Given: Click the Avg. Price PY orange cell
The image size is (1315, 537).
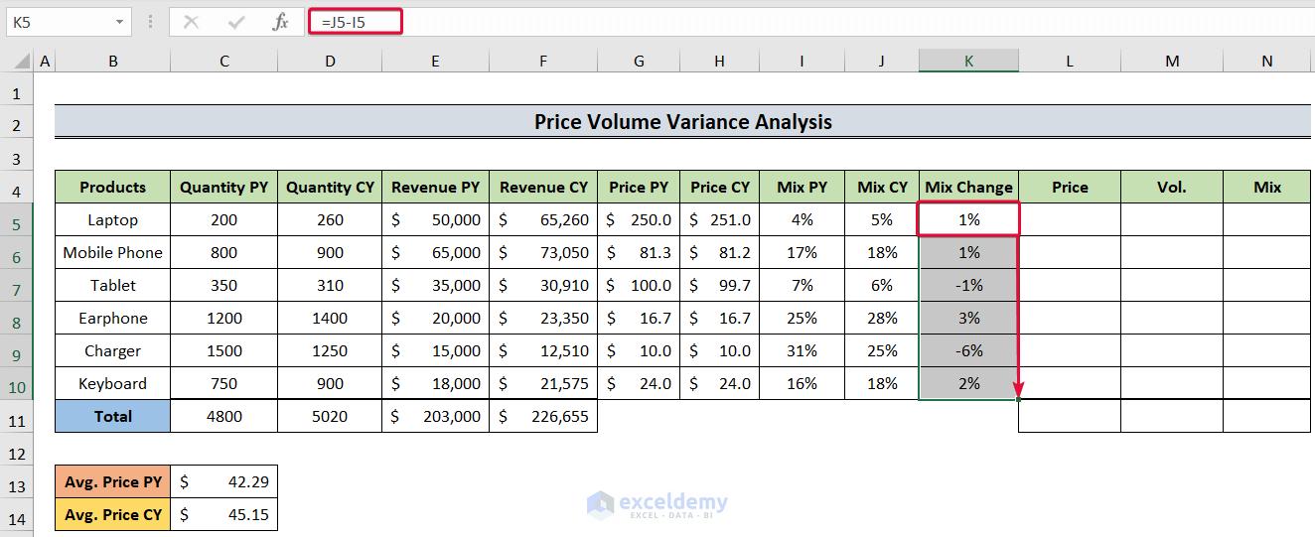Looking at the screenshot, I should coord(112,481).
